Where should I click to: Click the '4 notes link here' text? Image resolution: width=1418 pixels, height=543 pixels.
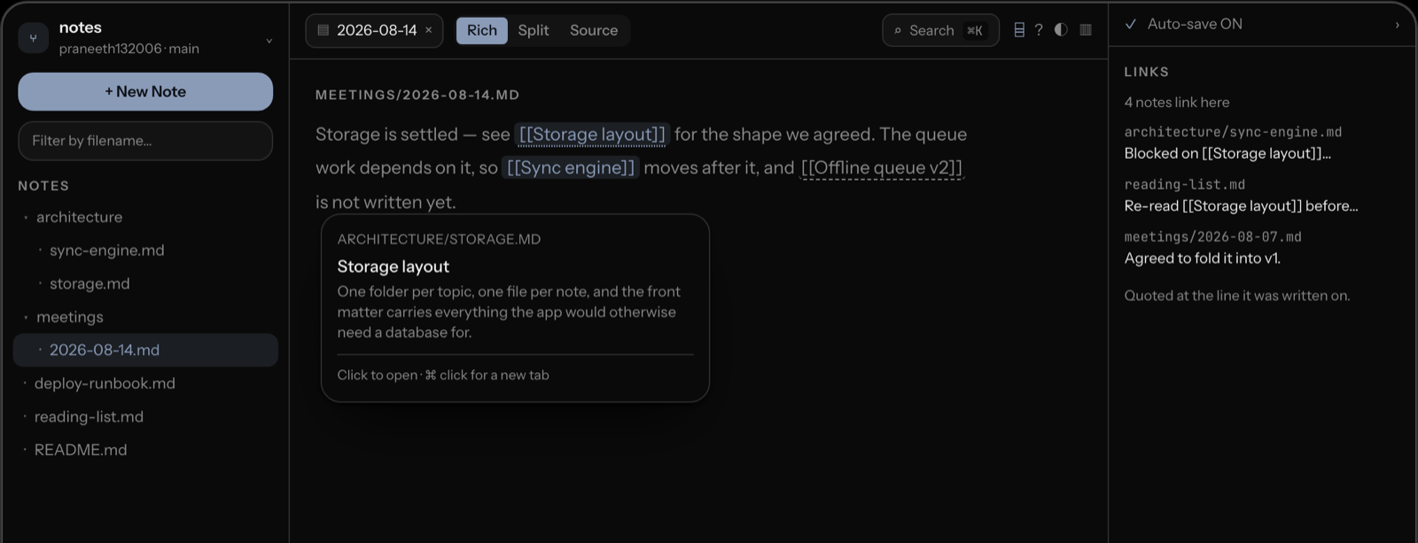coord(1176,103)
